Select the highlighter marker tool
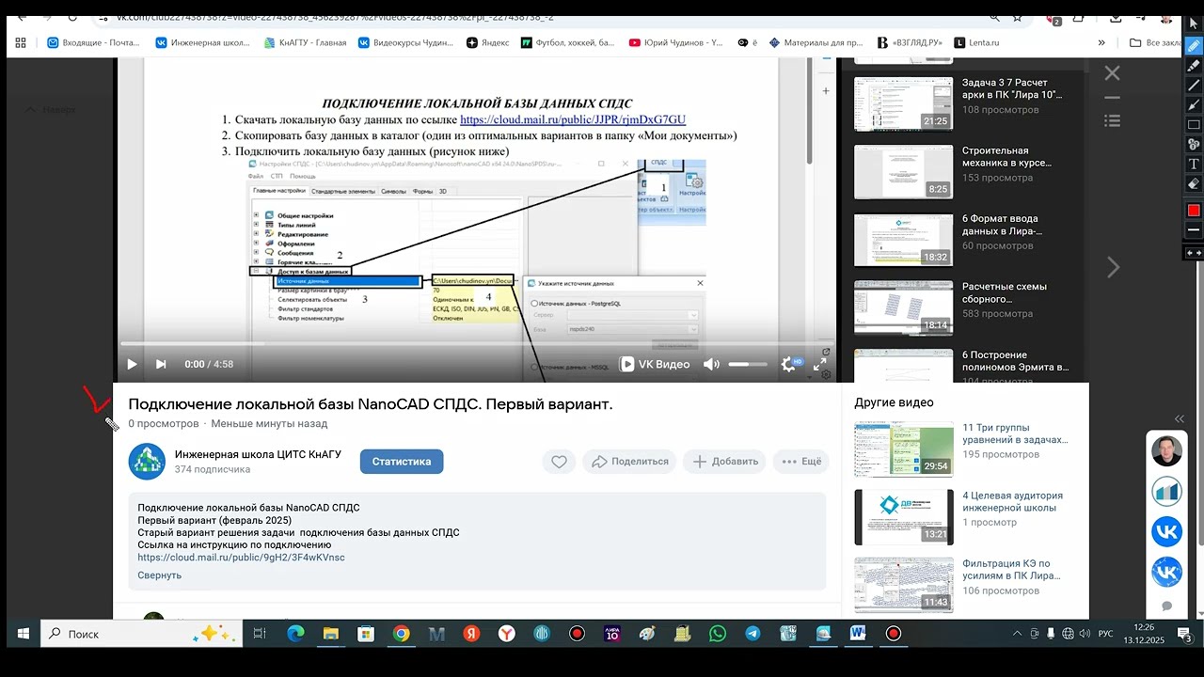The height and width of the screenshot is (677, 1204). (1194, 66)
